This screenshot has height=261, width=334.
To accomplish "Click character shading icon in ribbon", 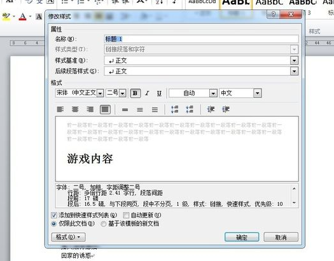I will (39, 17).
